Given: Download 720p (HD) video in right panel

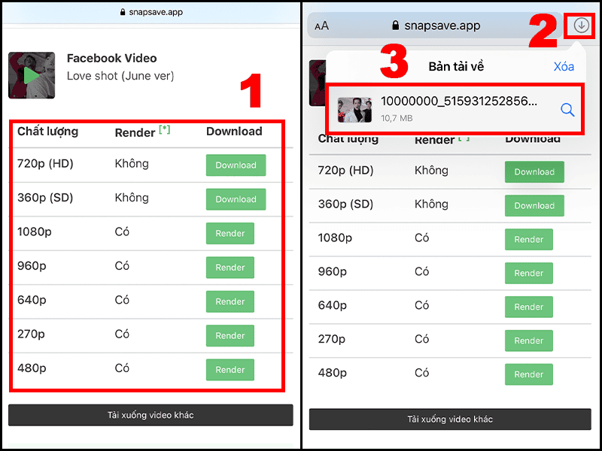Looking at the screenshot, I should click(534, 172).
